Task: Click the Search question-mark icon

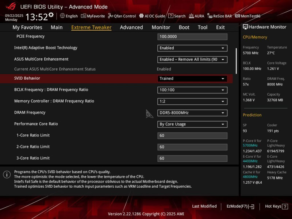Action: click(170, 16)
